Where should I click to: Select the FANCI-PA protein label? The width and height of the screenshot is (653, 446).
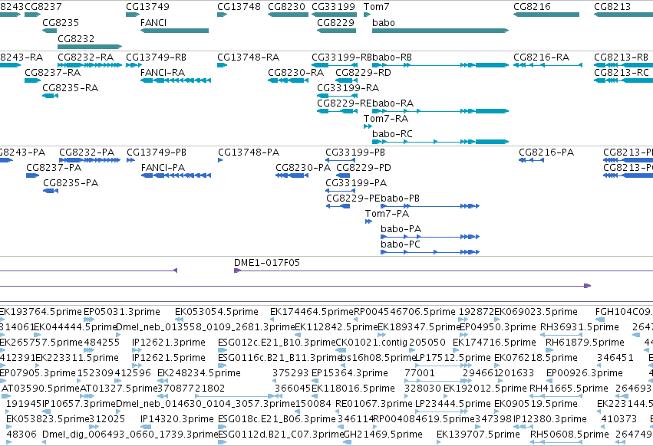(x=163, y=168)
